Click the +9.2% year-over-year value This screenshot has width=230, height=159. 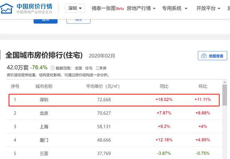(164, 127)
